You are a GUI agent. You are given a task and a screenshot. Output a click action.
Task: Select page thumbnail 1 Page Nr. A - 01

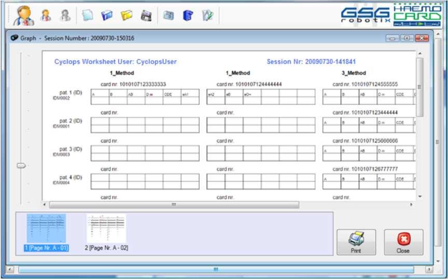[x=46, y=232]
